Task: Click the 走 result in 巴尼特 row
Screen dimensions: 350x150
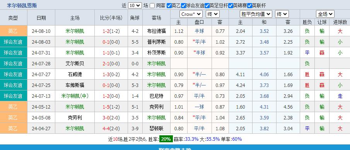Action: tap(340, 96)
